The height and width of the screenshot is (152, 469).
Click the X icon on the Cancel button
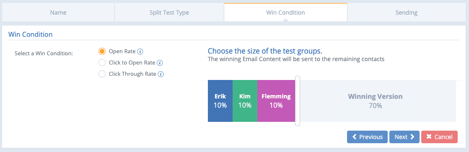pyautogui.click(x=429, y=137)
